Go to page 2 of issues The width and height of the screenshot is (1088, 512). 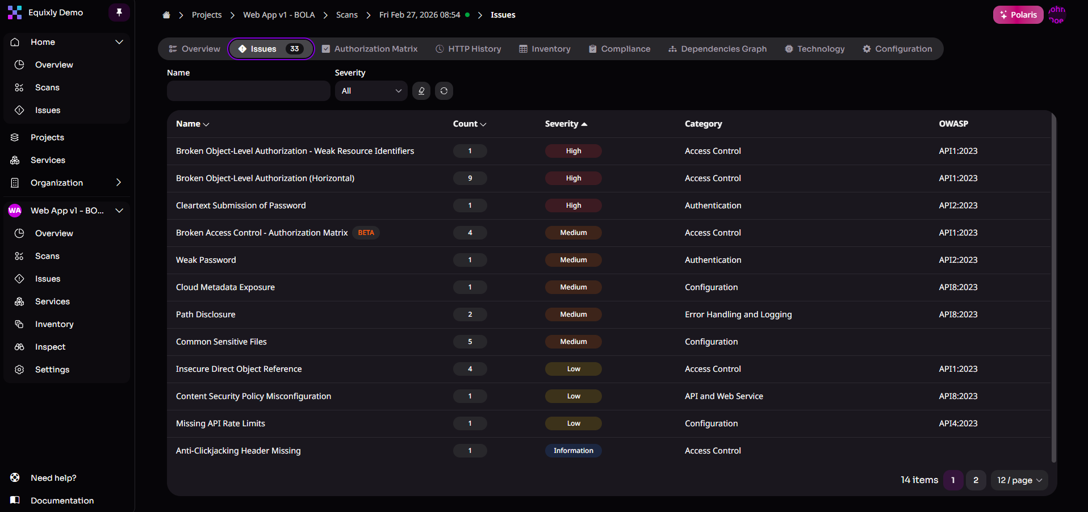coord(976,480)
